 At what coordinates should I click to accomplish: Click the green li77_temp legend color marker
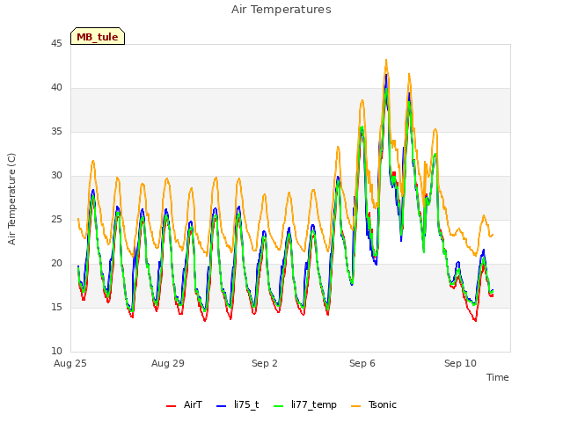[279, 406]
